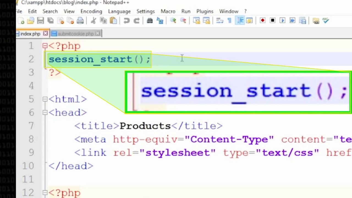
Task: Open a file with folder icon
Action: click(x=31, y=21)
